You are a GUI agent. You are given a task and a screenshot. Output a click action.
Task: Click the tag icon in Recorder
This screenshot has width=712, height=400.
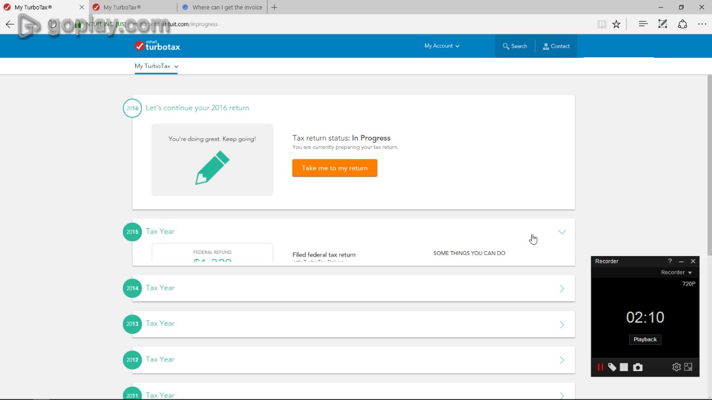click(612, 367)
